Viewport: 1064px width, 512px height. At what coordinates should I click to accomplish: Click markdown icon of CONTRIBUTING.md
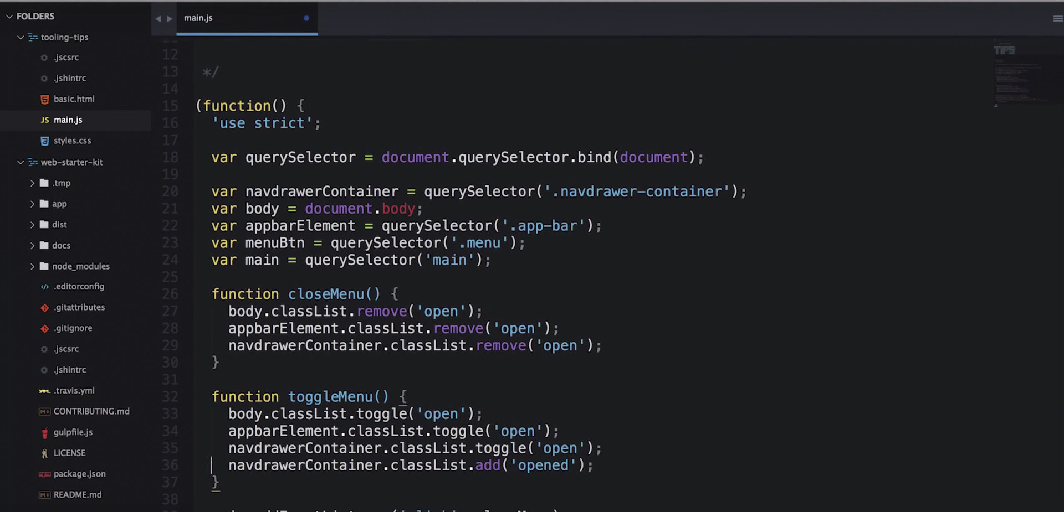click(x=44, y=412)
